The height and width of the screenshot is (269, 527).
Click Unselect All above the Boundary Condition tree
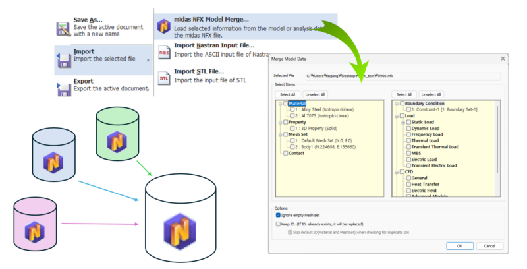coord(431,94)
